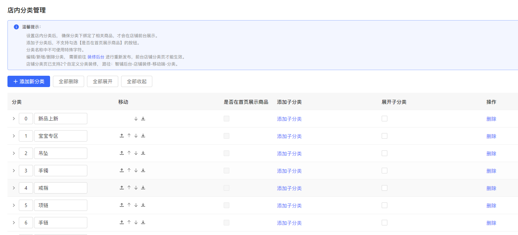Image resolution: width=518 pixels, height=235 pixels.
Task: Move 项链 category to the top
Action: pyautogui.click(x=122, y=205)
